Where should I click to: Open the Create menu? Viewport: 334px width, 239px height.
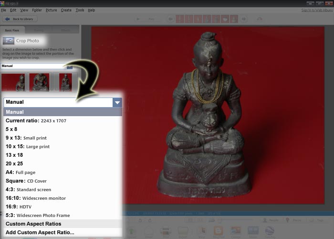pyautogui.click(x=66, y=10)
